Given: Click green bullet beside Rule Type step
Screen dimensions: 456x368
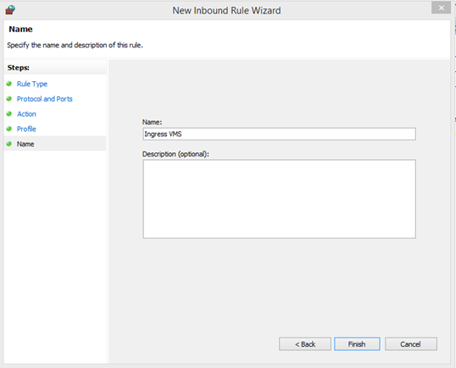Looking at the screenshot, I should pos(9,84).
